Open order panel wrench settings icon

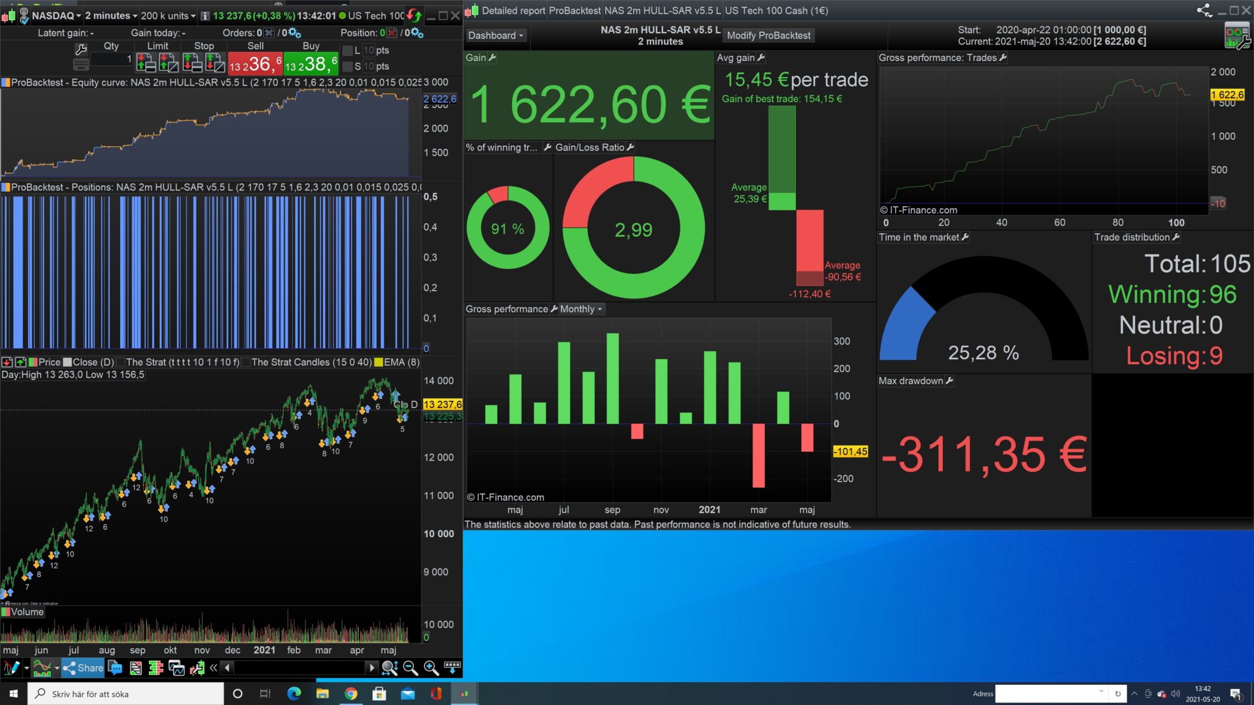click(x=80, y=49)
